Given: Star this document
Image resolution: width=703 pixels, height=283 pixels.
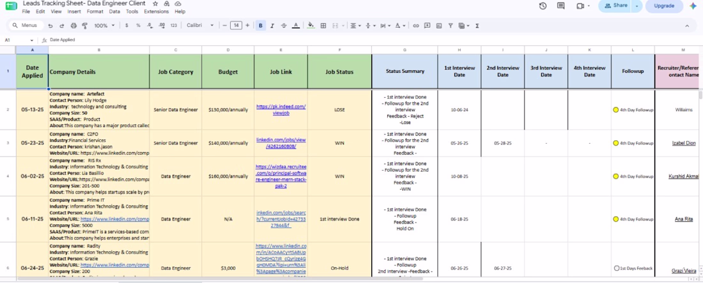Looking at the screenshot, I should point(155,4).
